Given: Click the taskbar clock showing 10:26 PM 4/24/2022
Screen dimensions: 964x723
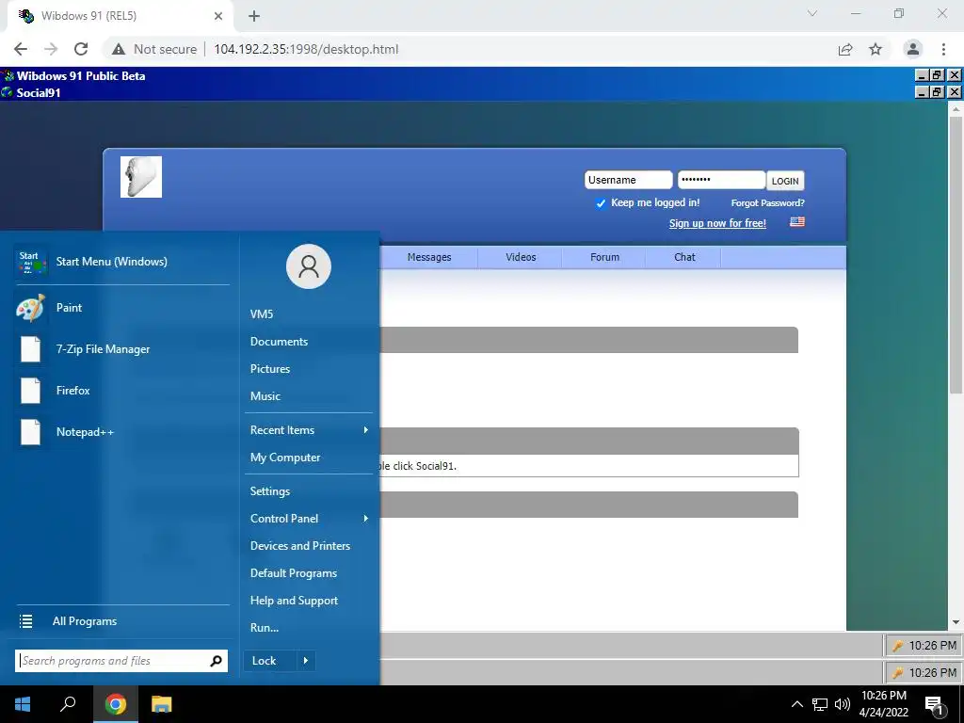Looking at the screenshot, I should pos(883,704).
